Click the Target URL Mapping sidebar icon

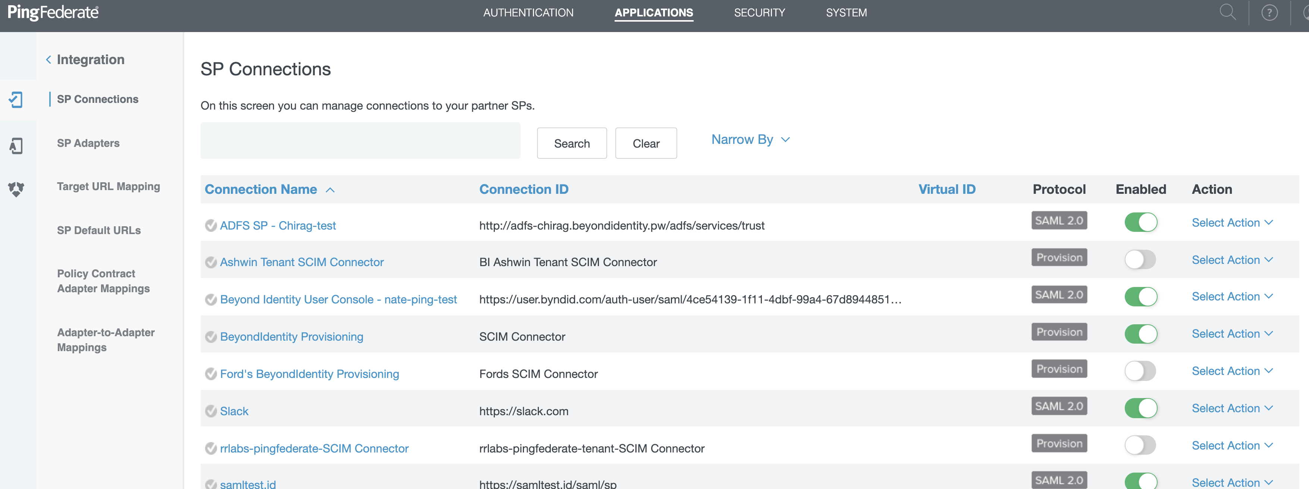pyautogui.click(x=16, y=189)
